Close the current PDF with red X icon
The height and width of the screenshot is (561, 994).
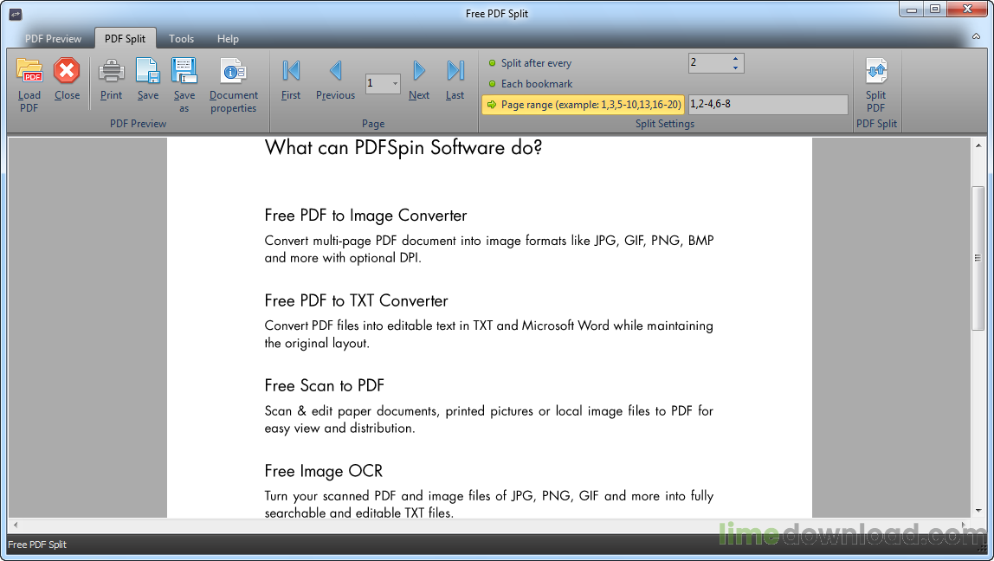coord(67,72)
